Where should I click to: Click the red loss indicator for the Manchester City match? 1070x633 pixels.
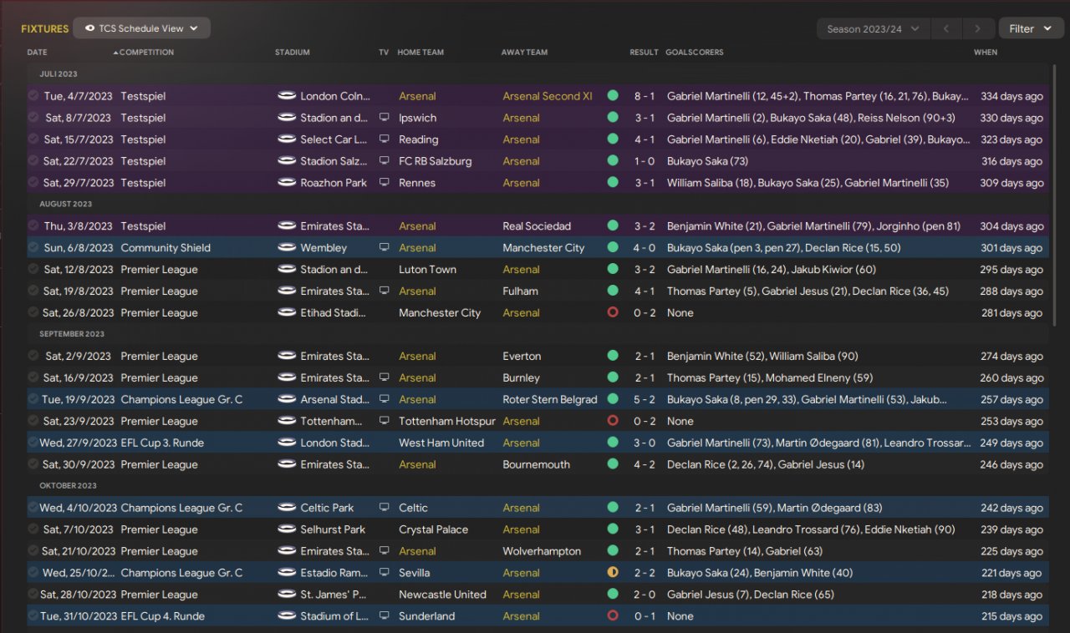click(613, 313)
